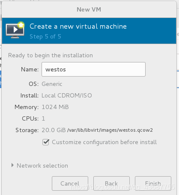Click the 'Step 5 of 5' text

[45, 37]
